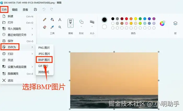This screenshot has width=183, height=111.
Task: Pick the orange palette swatch
Action: click(131, 19)
